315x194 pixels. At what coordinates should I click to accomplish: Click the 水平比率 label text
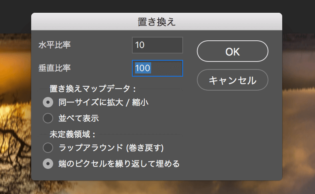[x=55, y=45]
